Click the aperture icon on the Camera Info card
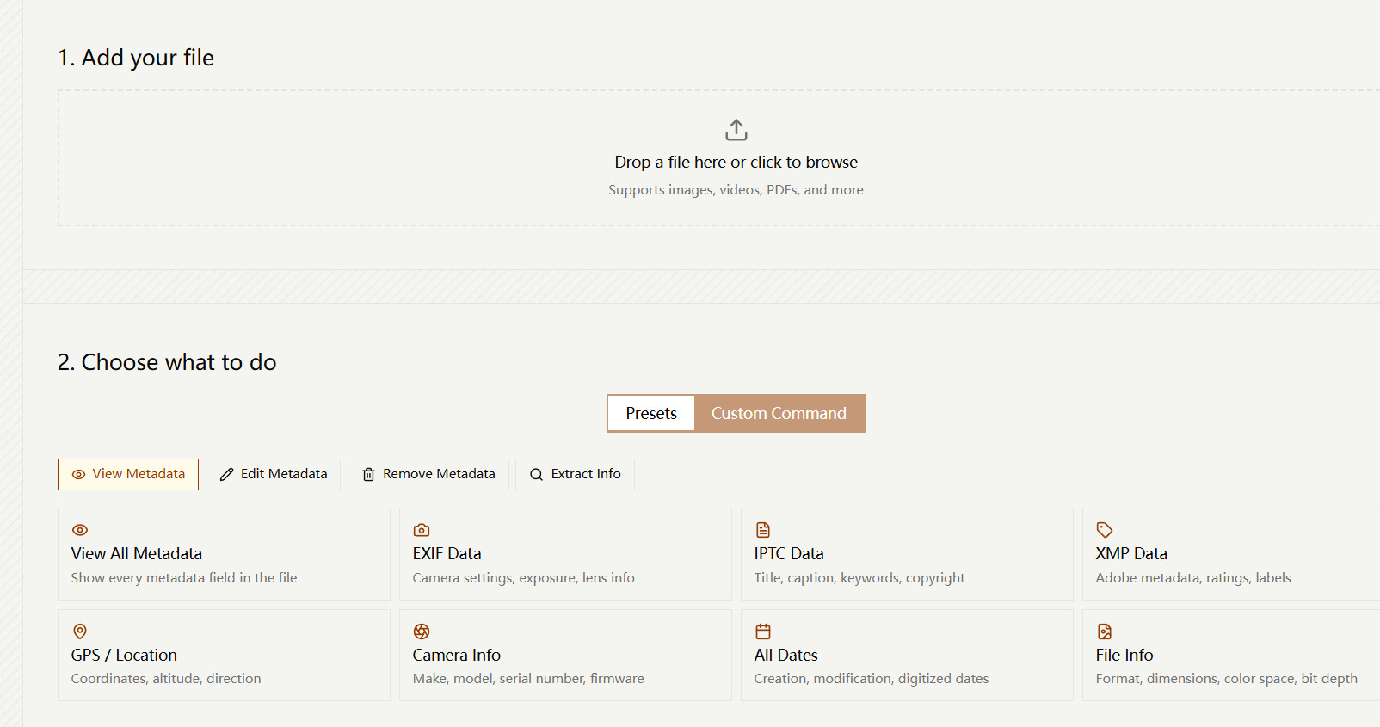 pyautogui.click(x=422, y=632)
